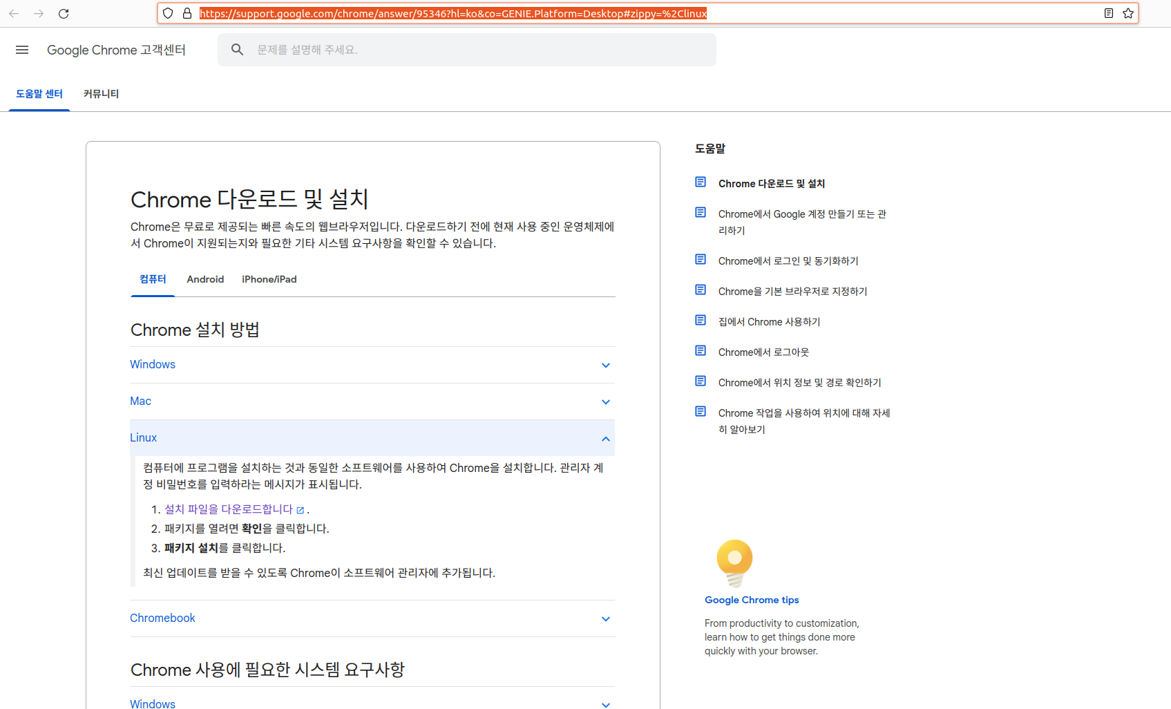Click the step text 패키지를 열려면 확인을 클릭합니다

(x=247, y=529)
